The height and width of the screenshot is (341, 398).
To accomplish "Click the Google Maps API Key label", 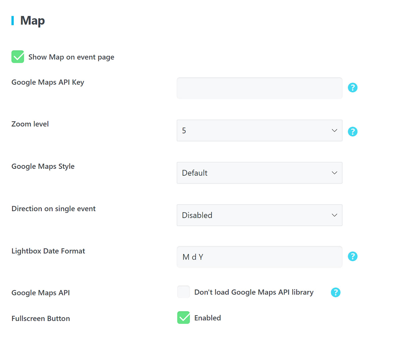I will point(48,82).
